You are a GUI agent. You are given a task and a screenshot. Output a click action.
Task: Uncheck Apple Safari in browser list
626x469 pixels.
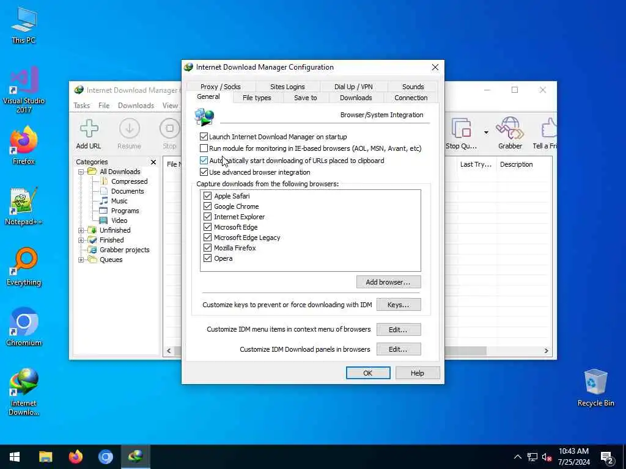[x=207, y=196]
